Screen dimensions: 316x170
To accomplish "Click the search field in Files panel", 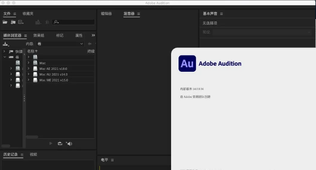I will coord(73,22).
